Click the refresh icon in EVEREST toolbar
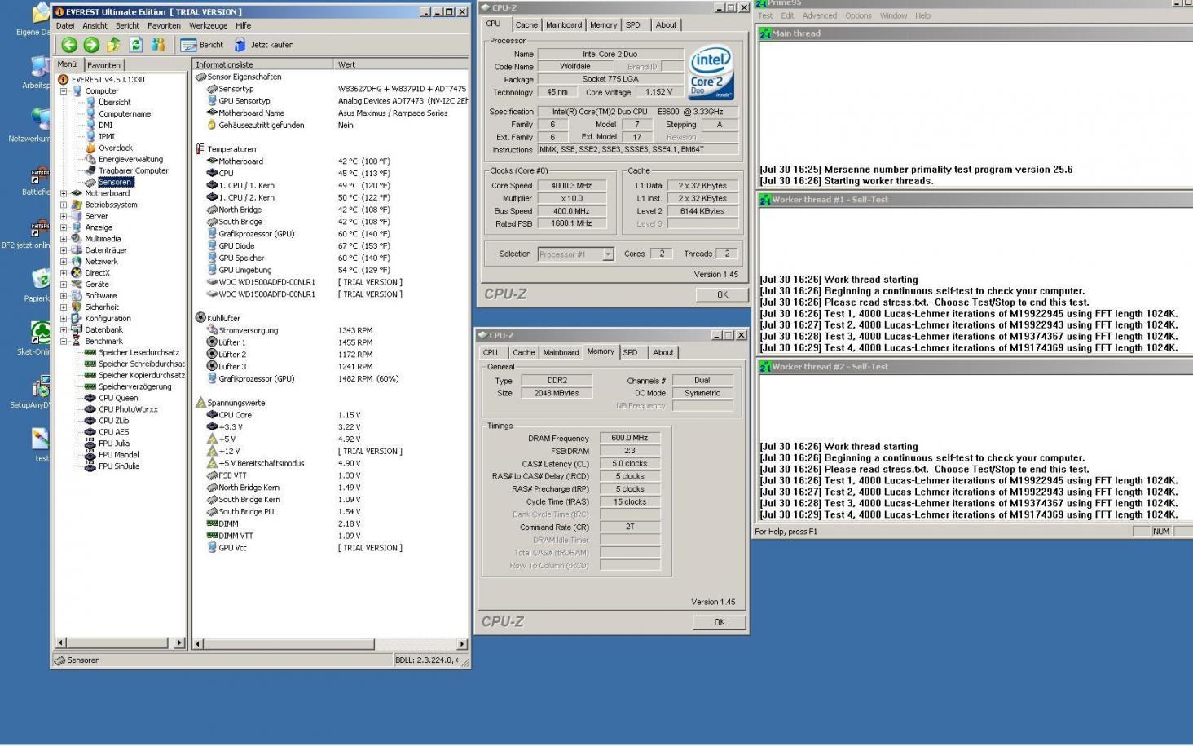 click(136, 45)
